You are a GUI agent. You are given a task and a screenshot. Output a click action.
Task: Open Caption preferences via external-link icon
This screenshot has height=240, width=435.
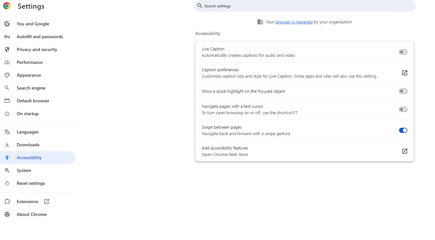pos(405,73)
